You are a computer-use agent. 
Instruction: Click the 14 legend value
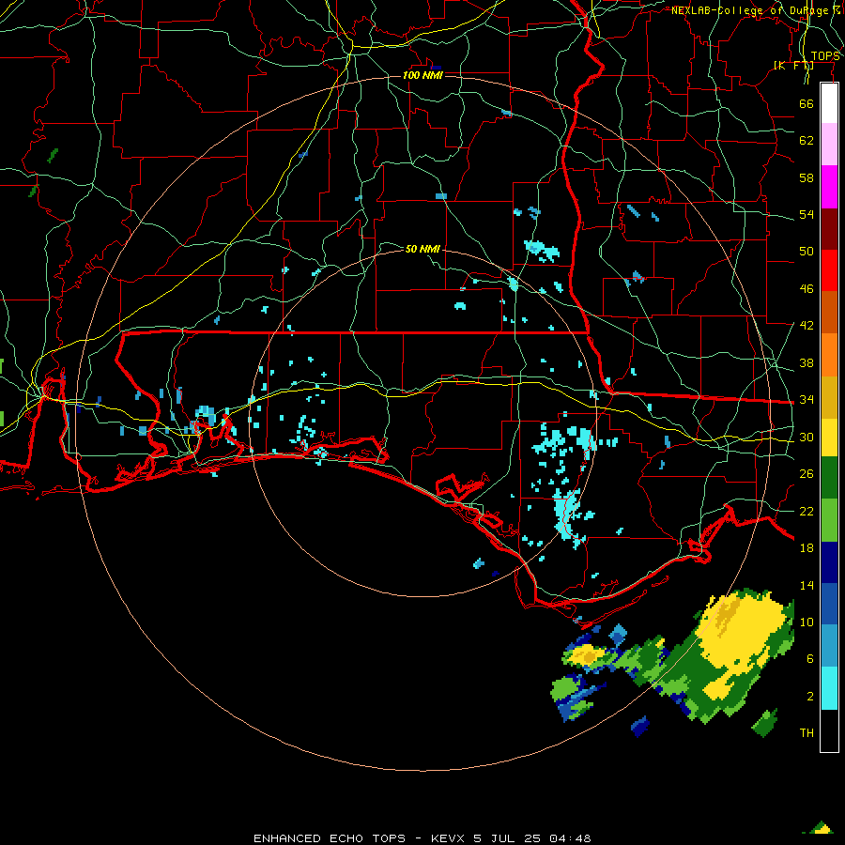pos(807,585)
